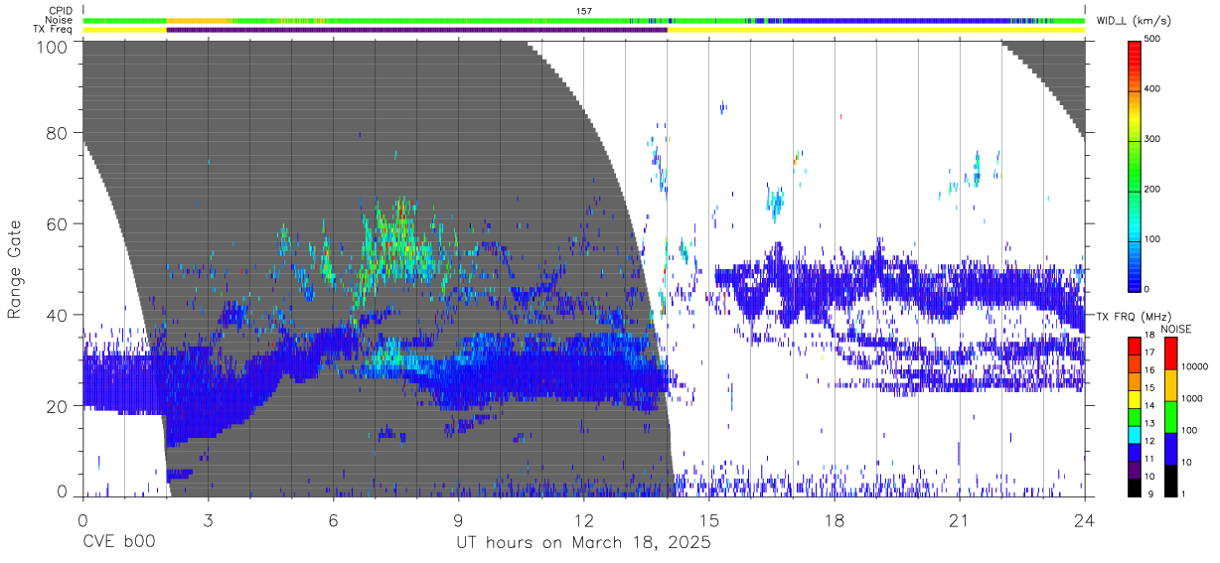The width and height of the screenshot is (1220, 563).
Task: Pick the green 100–1000 swatch in noise legend
Action: pos(1169,416)
